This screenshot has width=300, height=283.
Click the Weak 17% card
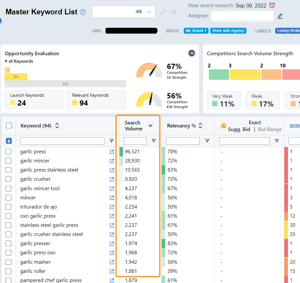(263, 100)
